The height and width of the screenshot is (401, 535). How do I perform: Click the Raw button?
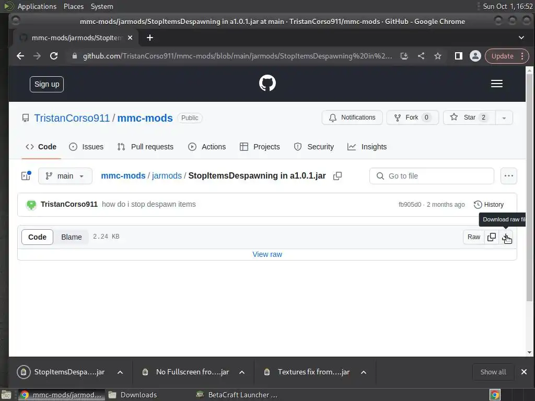point(473,237)
